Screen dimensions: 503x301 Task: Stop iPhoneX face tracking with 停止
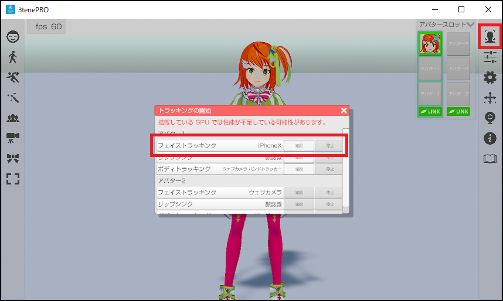click(x=329, y=146)
